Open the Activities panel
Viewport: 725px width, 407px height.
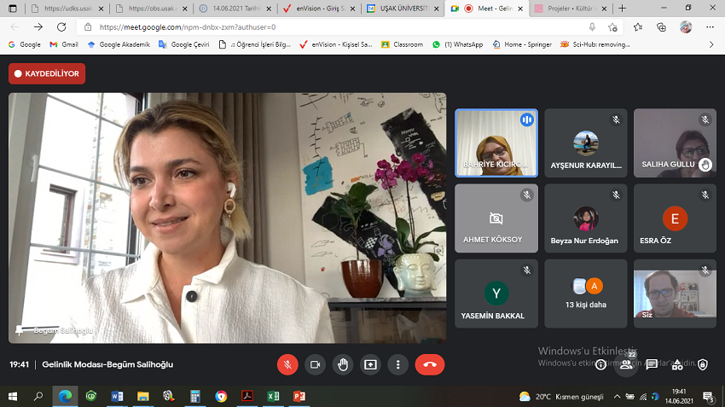tap(677, 364)
